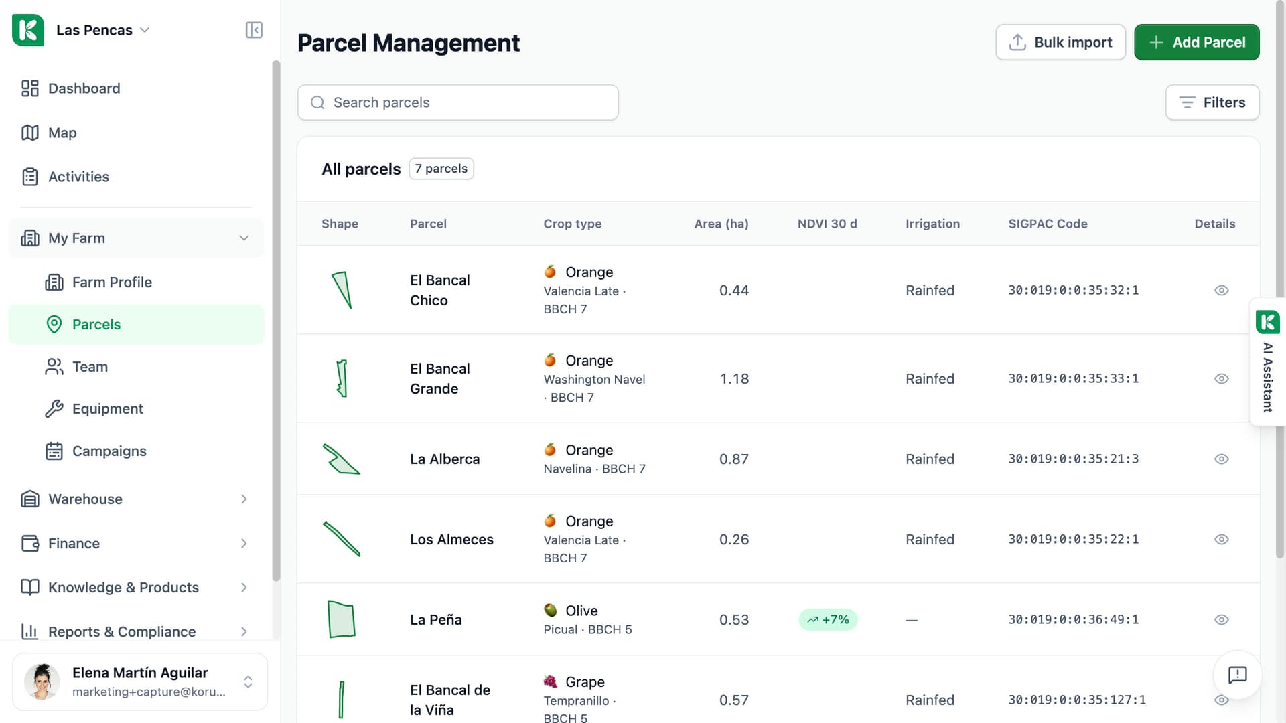The image size is (1286, 723).
Task: View details of Los Almeces via eye icon
Action: [1221, 540]
